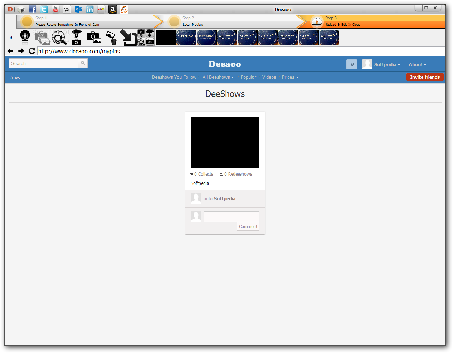Click the globe search magnifier tool

click(59, 37)
